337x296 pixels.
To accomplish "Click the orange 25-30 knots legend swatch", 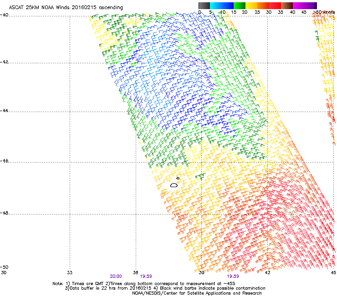I will point(263,5).
